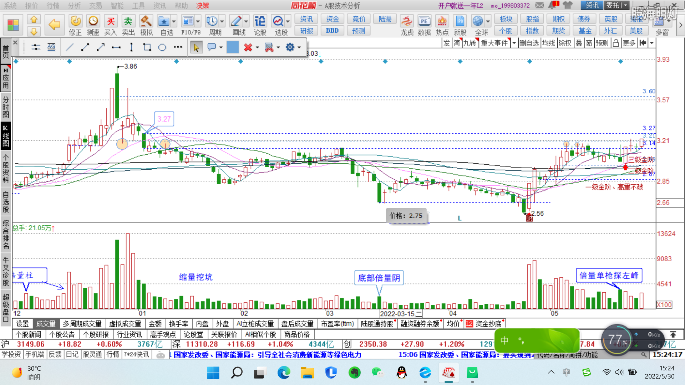Open the 全球 globe icon
This screenshot has height=385, width=685.
478,21
